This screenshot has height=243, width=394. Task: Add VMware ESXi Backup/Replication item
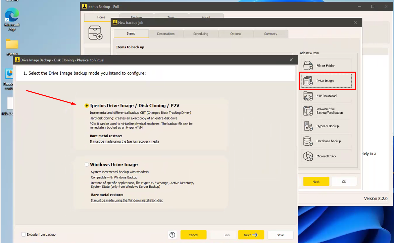click(x=327, y=111)
